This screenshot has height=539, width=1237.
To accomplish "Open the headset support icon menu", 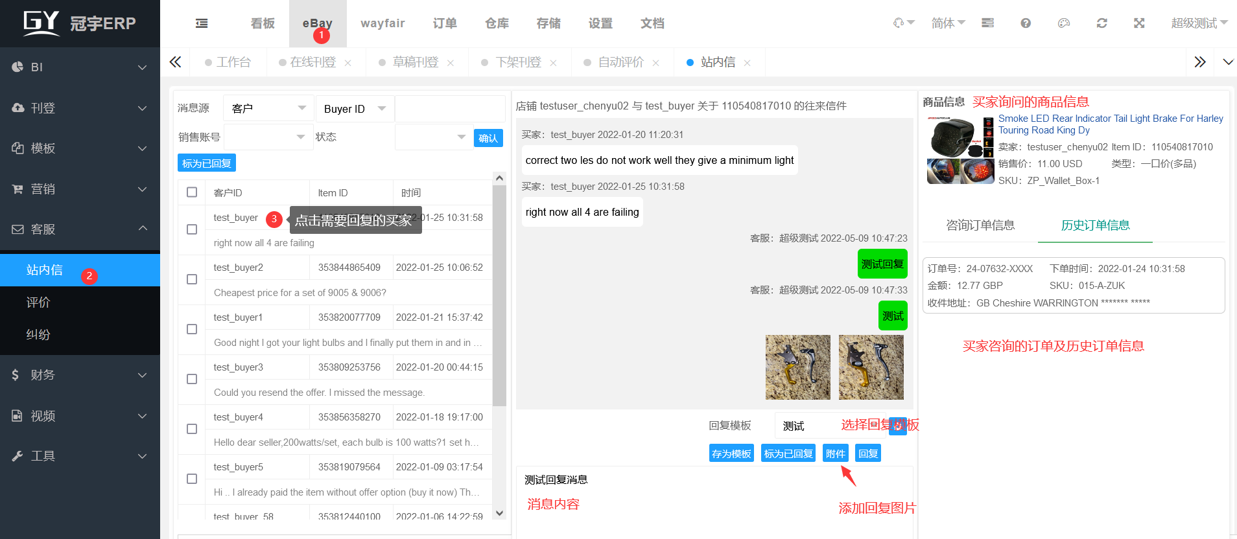I will [x=903, y=23].
